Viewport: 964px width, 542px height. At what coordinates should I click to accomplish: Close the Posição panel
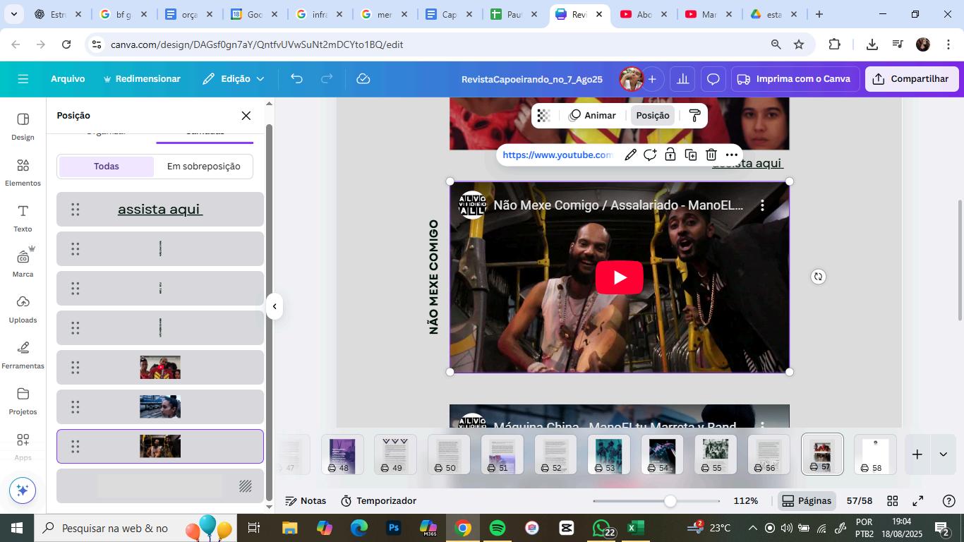tap(246, 116)
